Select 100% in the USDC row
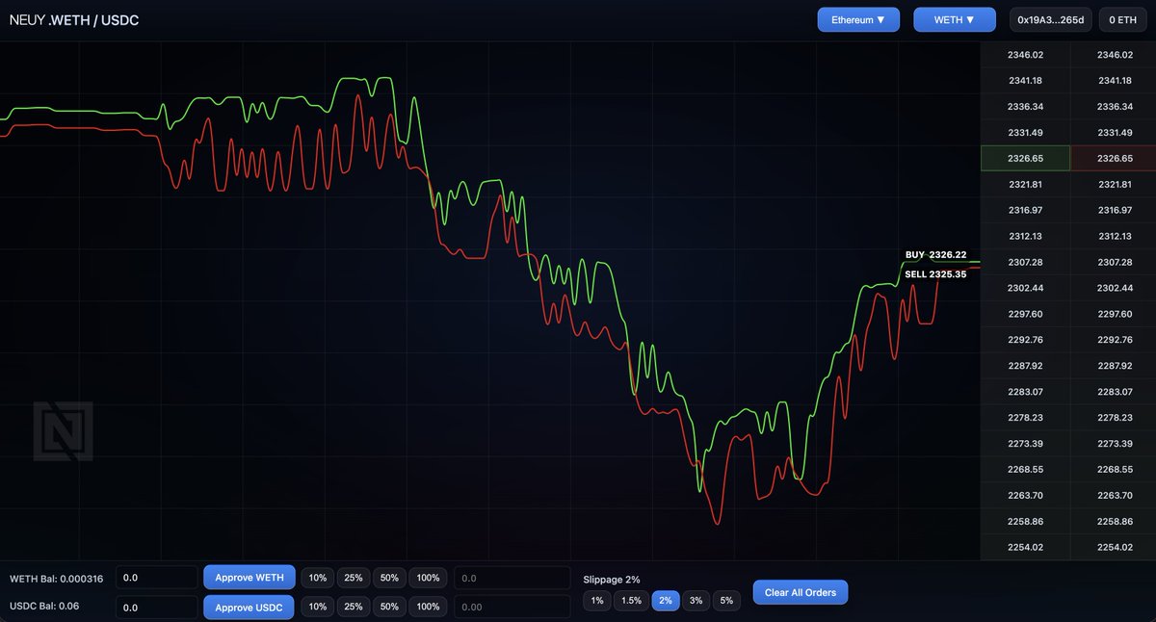The width and height of the screenshot is (1156, 622). click(x=429, y=607)
